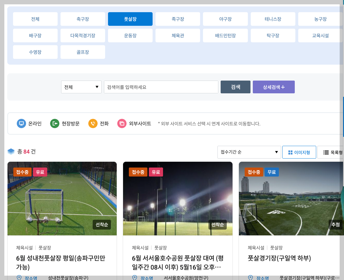
Task: Click 접수중 badge on 구일역 하부 photo
Action: pos(254,172)
